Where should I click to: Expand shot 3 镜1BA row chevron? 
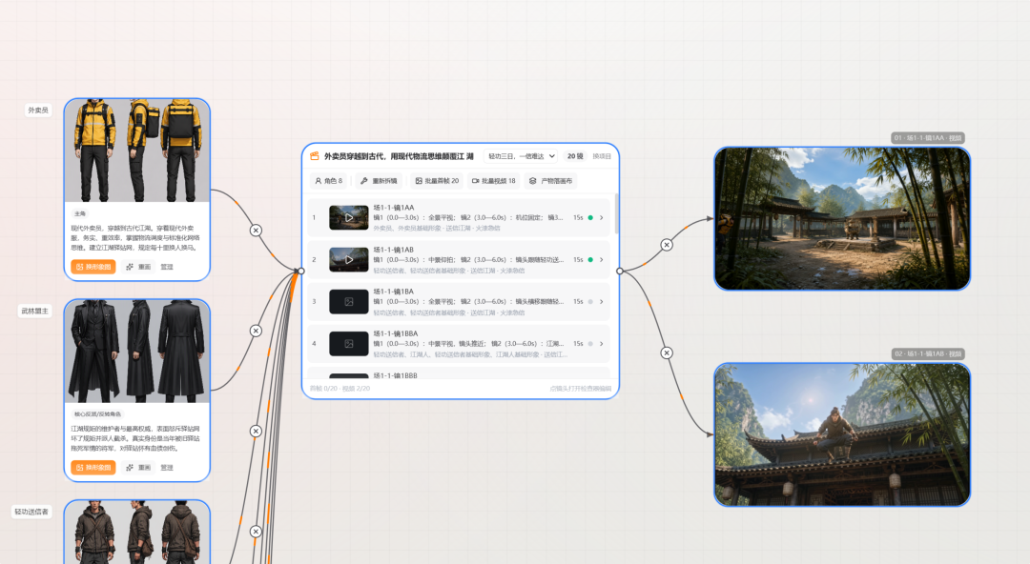point(601,301)
